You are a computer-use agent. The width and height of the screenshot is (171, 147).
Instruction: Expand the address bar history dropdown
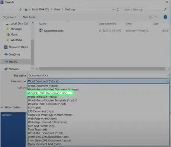click(x=113, y=10)
